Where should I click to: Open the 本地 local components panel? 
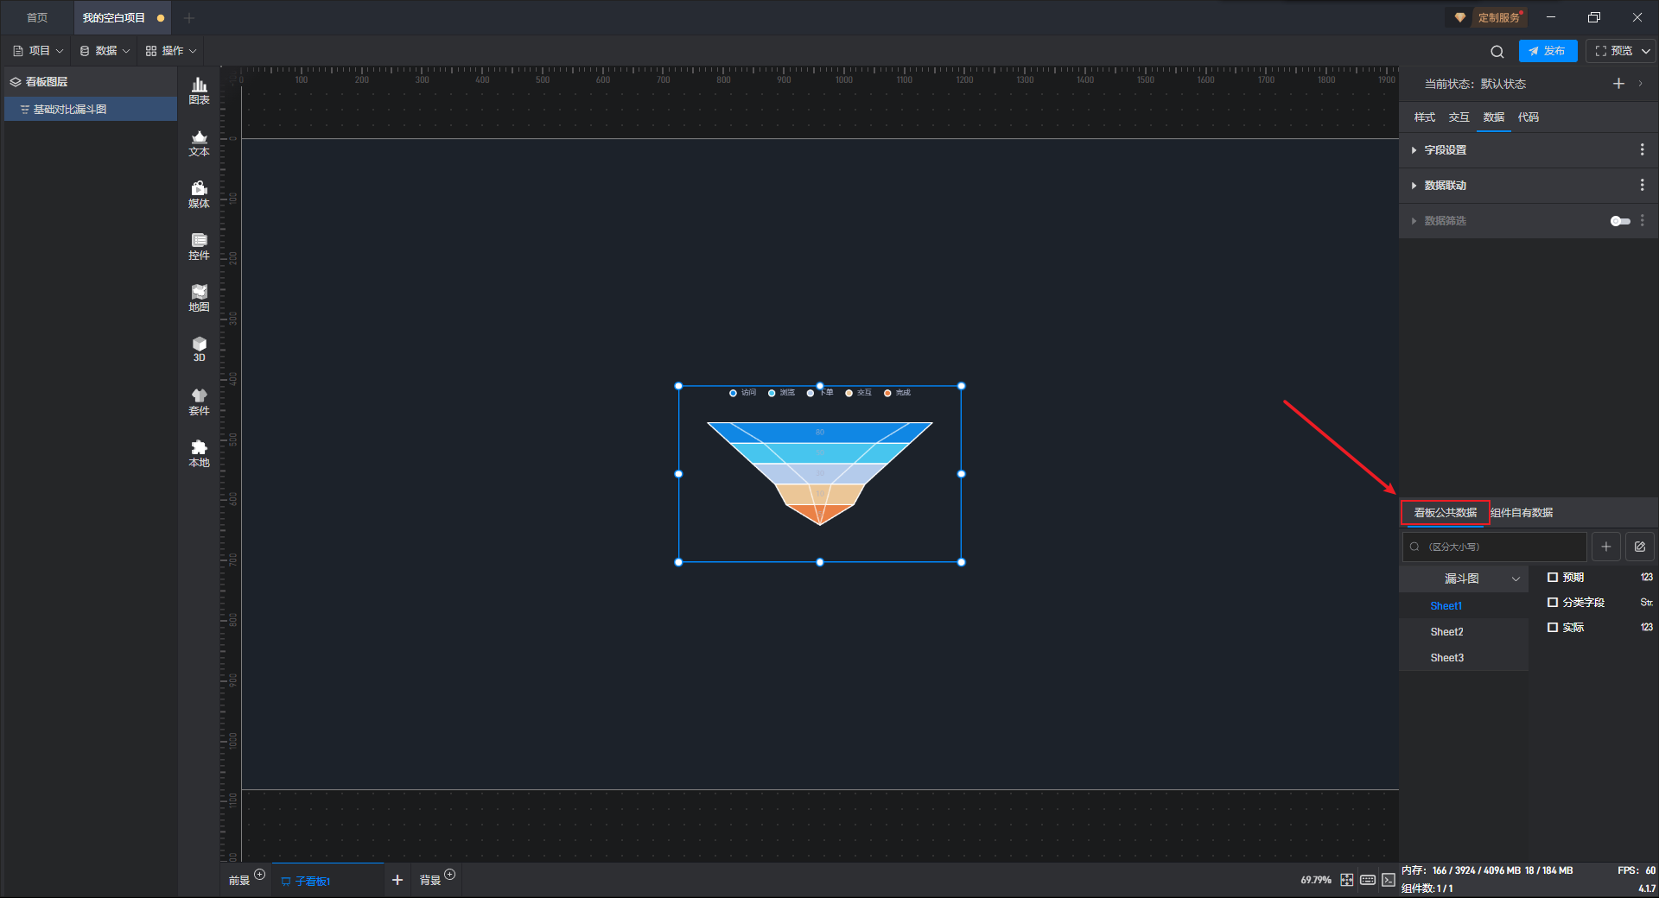point(199,453)
